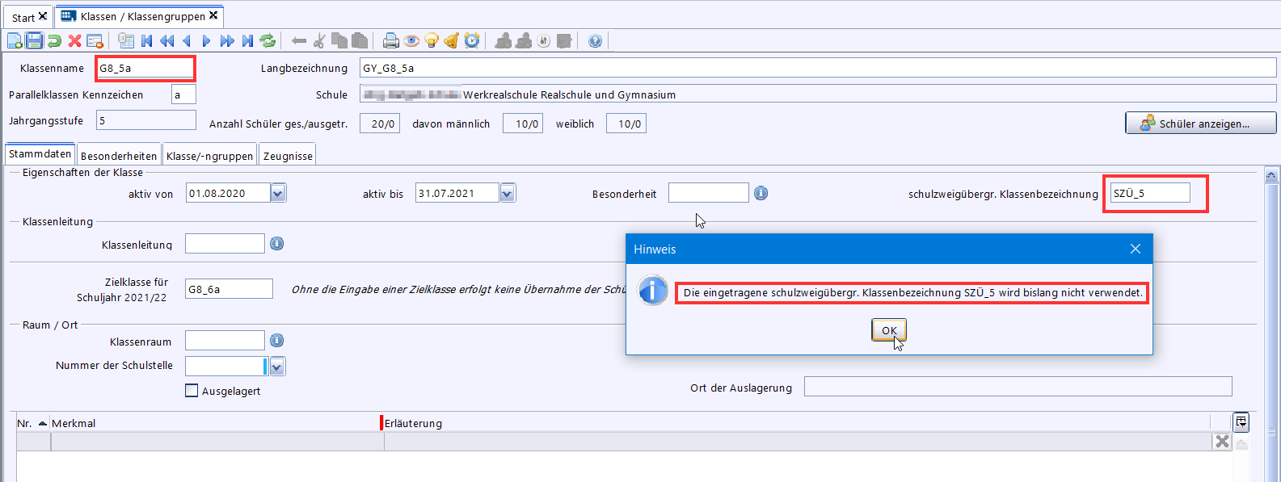Viewport: 1281px width, 482px height.
Task: Click the green refresh arrows icon
Action: click(268, 40)
